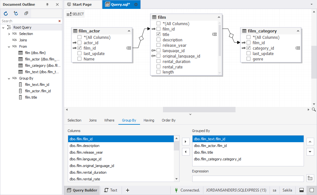Viewport: 317px width, 195px height.
Task: Collapse the From node in outline
Action: click(9, 47)
